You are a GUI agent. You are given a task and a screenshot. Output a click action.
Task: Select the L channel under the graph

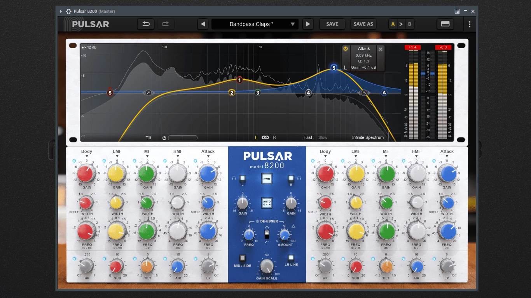point(256,137)
